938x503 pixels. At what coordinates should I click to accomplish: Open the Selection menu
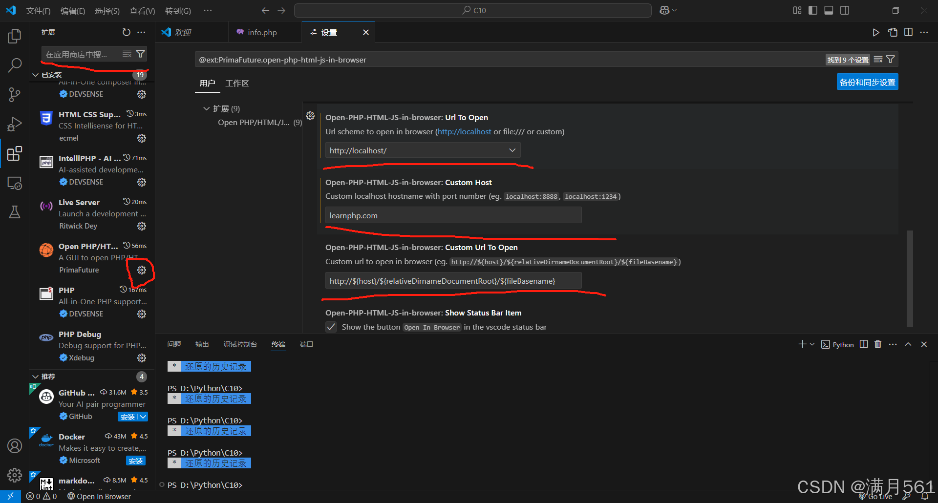point(107,11)
